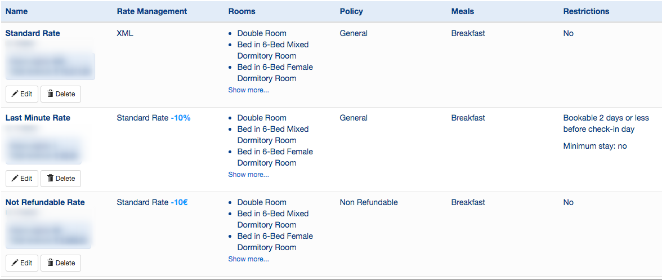Viewport: 662px width, 280px height.
Task: Click pencil icon for Not Refundable Rate
Action: (x=15, y=263)
